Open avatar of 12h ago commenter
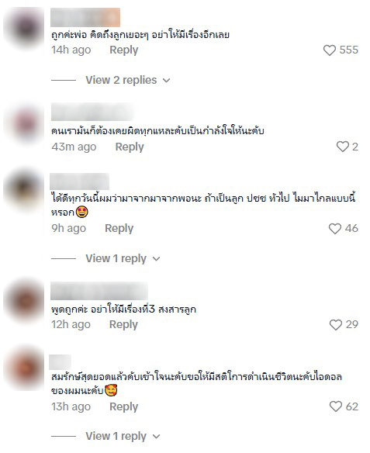 point(25,301)
